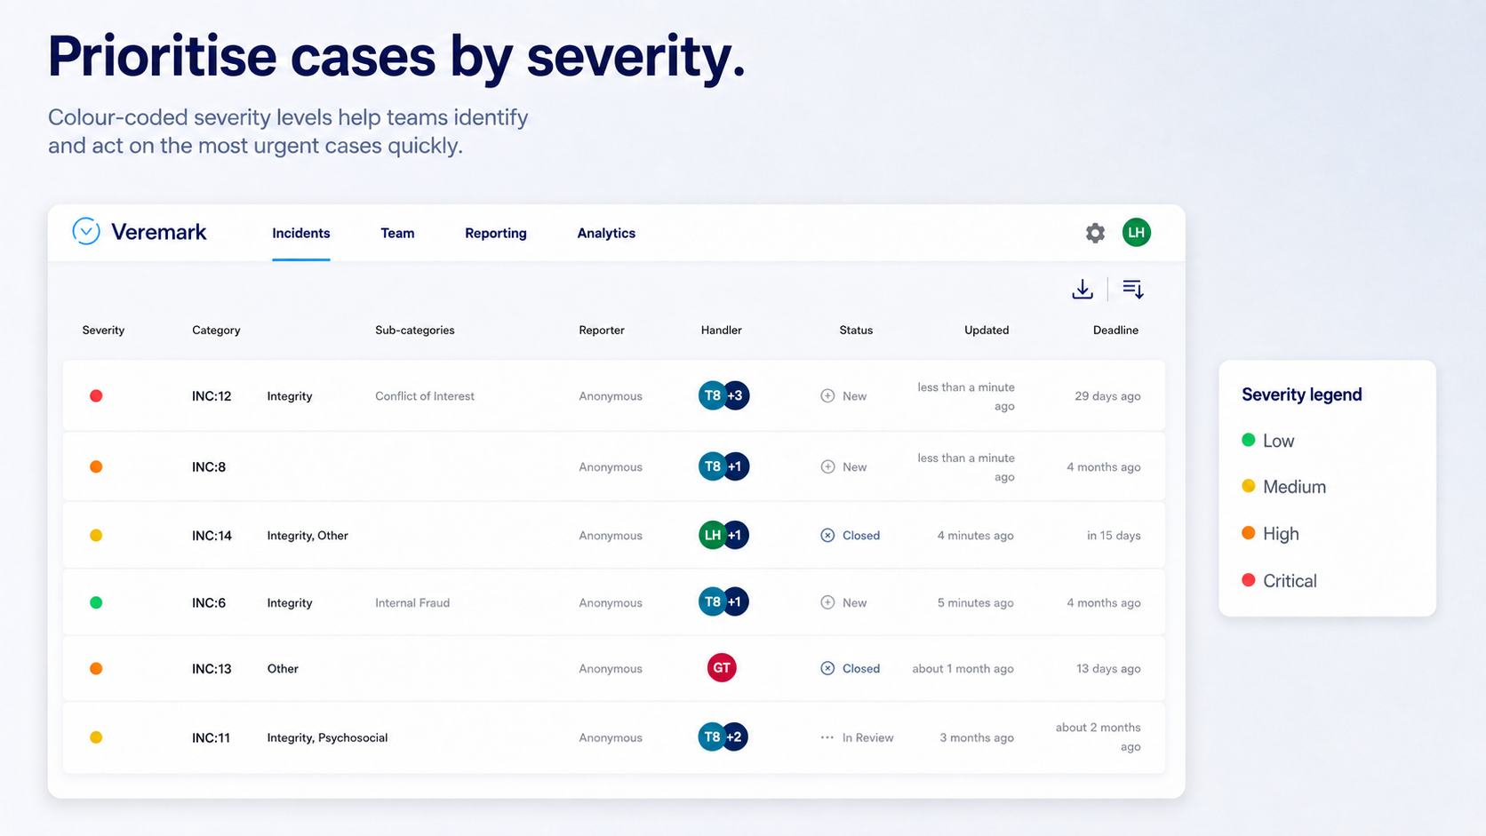1486x836 pixels.
Task: Open incident INC:11
Action: pos(211,737)
